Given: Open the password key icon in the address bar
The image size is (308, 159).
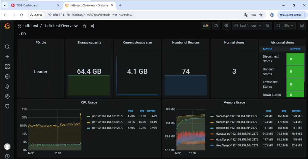Looking at the screenshot, I should point(253,15).
